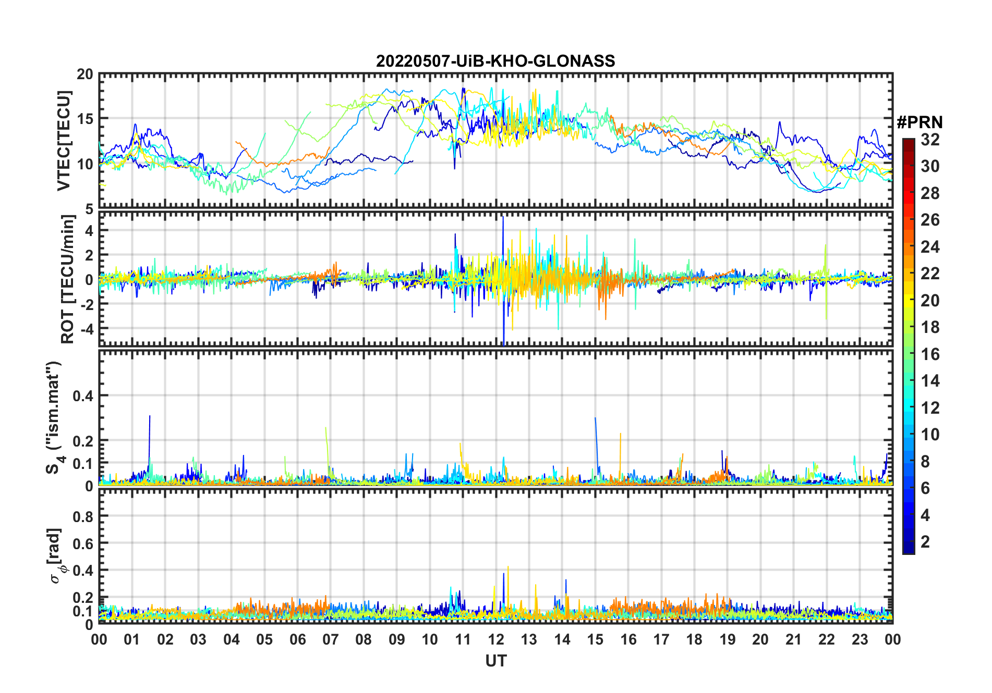Click UT axis tick label 09
The width and height of the screenshot is (992, 693).
pos(397,639)
